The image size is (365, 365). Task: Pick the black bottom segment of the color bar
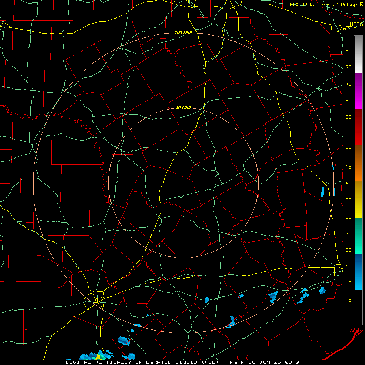point(358,307)
